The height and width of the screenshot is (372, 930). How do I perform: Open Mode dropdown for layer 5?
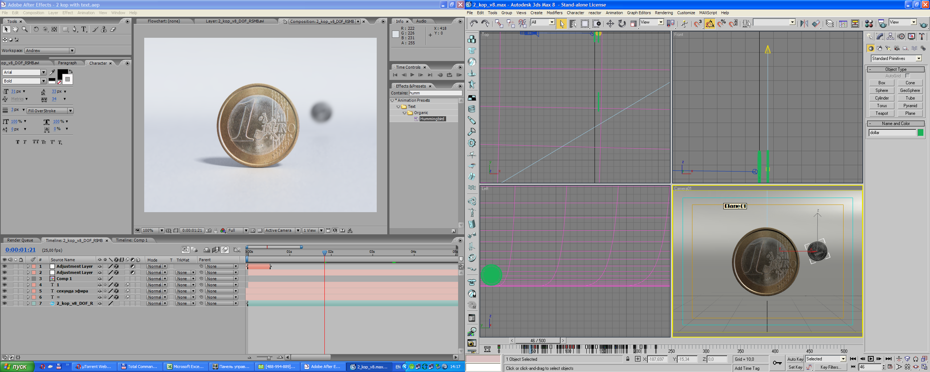[x=157, y=291]
